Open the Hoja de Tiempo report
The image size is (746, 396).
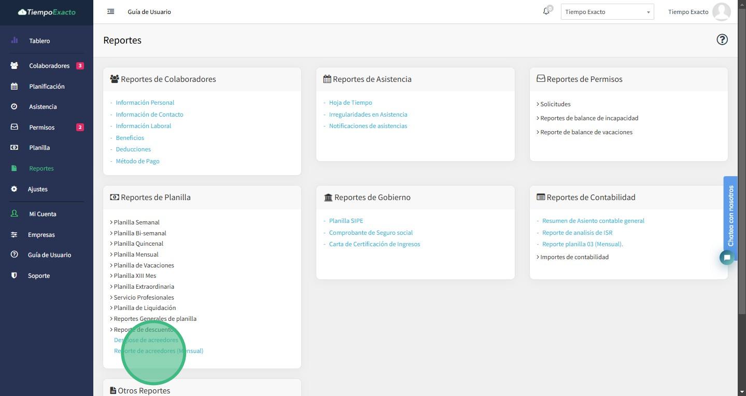coord(350,103)
